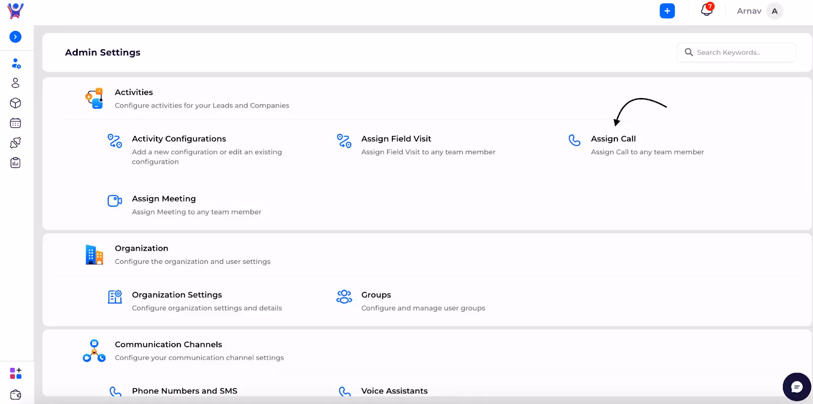Click the magnifier icon in the search box
The width and height of the screenshot is (813, 404).
coord(689,52)
